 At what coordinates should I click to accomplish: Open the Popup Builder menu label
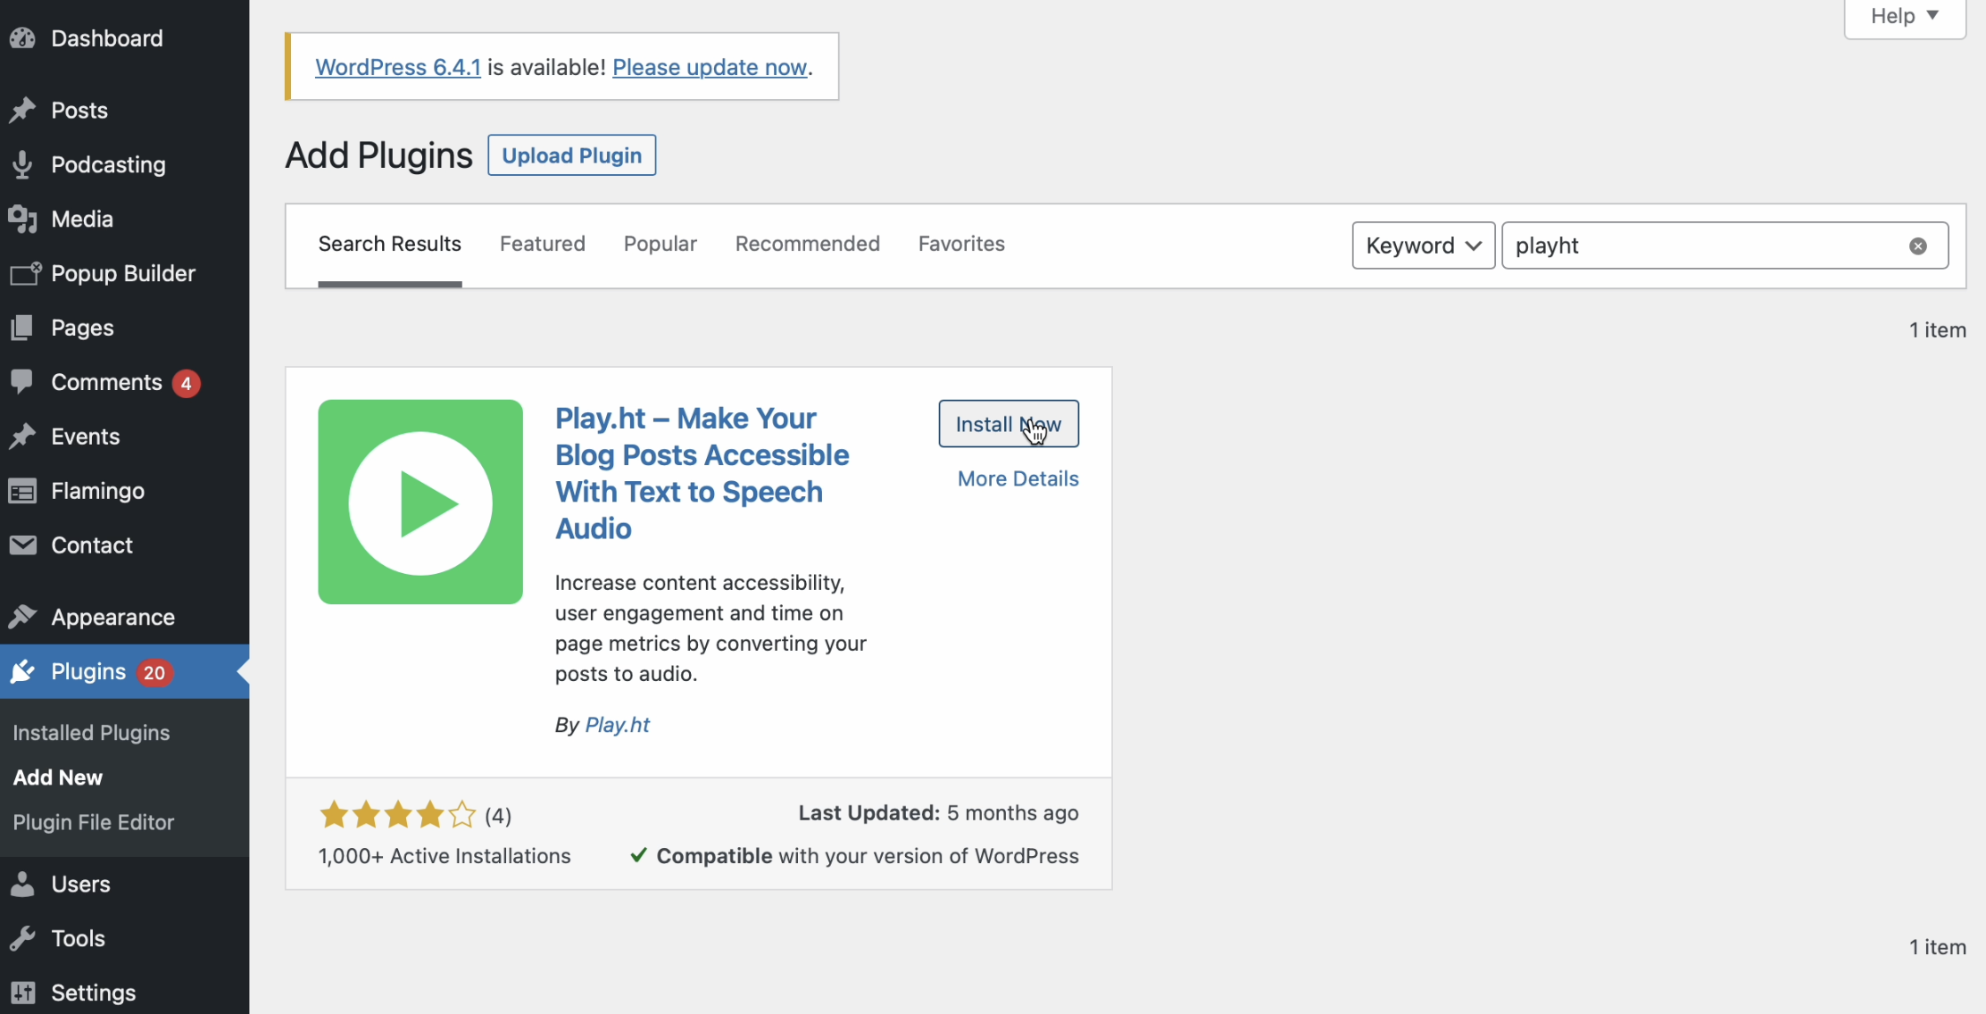tap(123, 273)
